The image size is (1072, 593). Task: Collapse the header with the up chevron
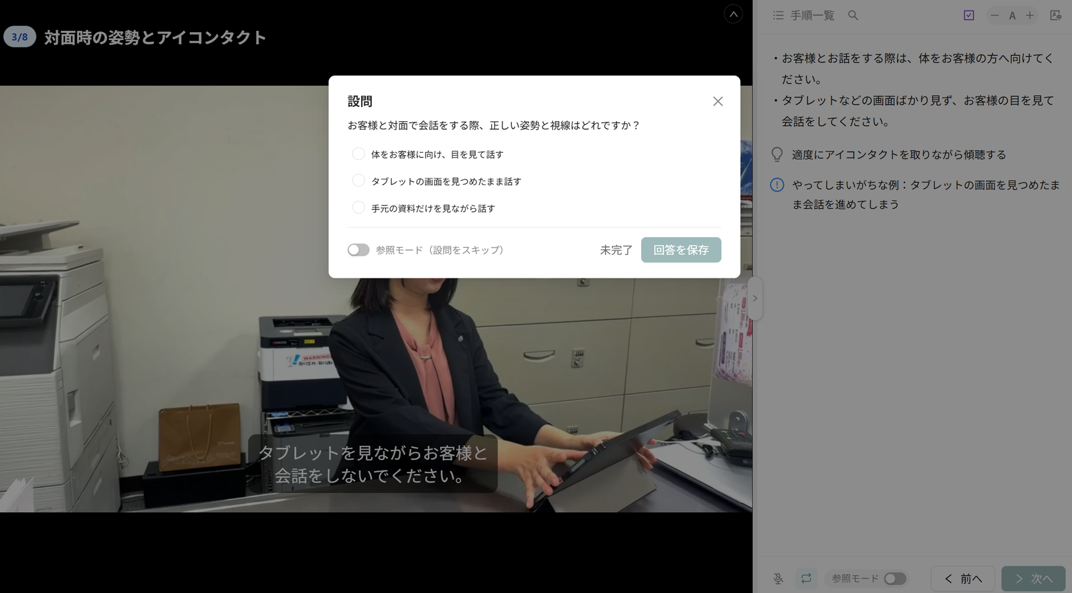click(x=734, y=14)
